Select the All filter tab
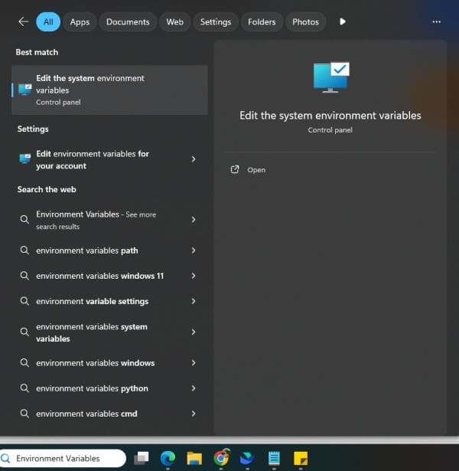459x471 pixels. (48, 21)
